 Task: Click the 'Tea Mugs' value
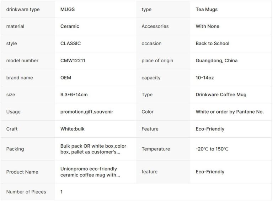click(x=207, y=10)
